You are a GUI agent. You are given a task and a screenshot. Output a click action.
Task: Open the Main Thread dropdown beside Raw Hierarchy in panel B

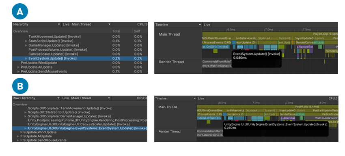tap(91, 98)
